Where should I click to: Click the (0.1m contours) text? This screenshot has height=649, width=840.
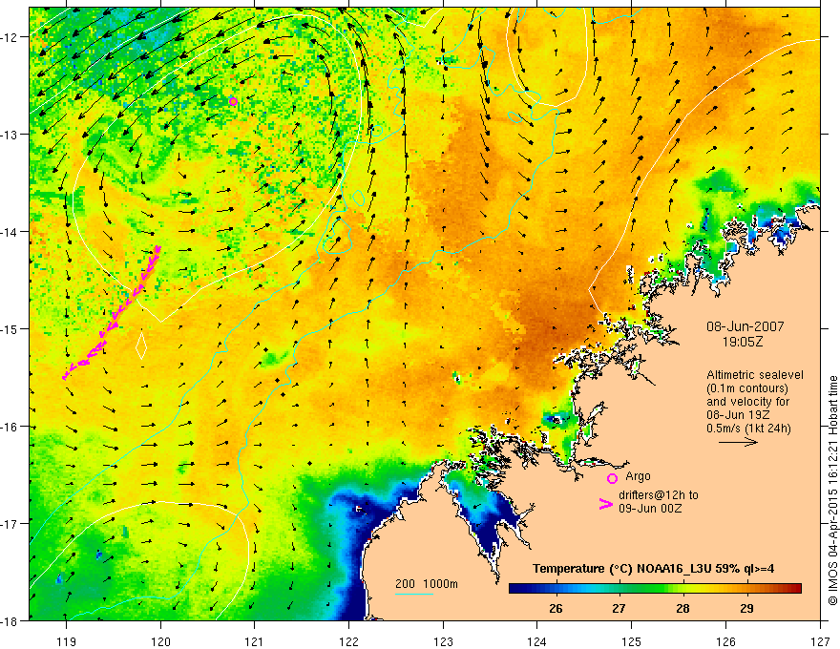point(747,388)
